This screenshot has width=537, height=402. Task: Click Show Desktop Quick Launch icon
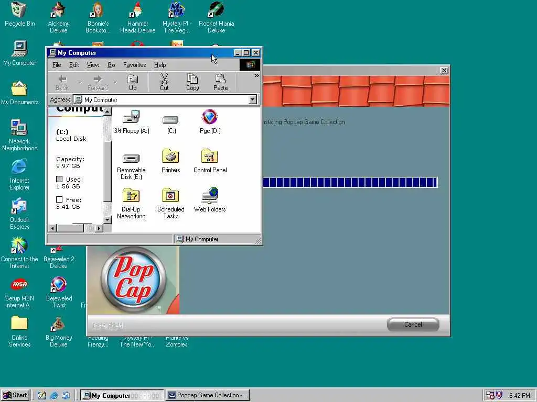point(42,396)
